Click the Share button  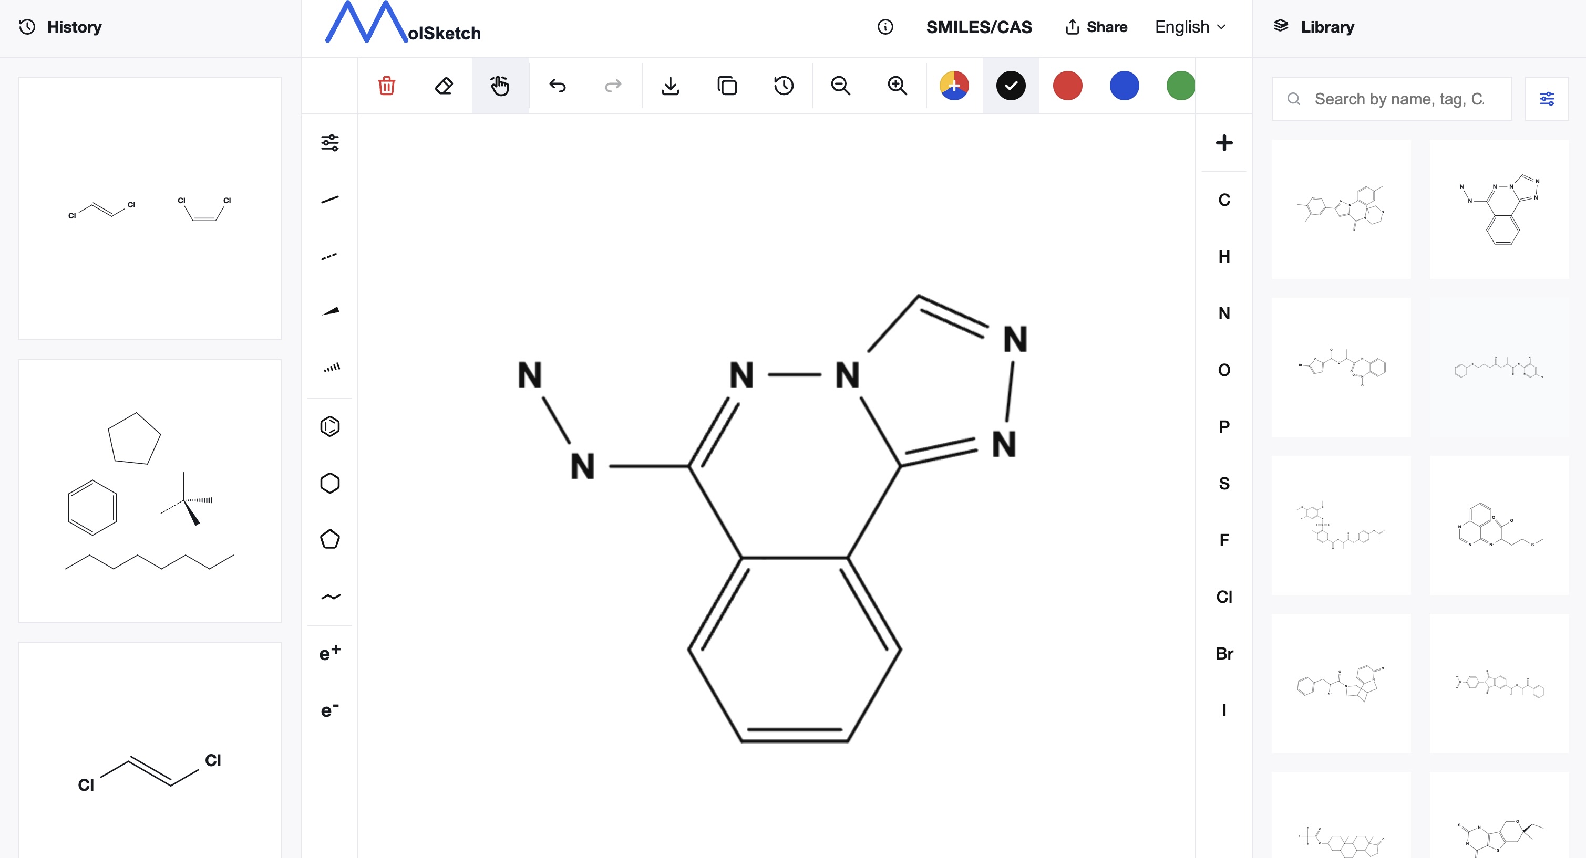[1097, 27]
